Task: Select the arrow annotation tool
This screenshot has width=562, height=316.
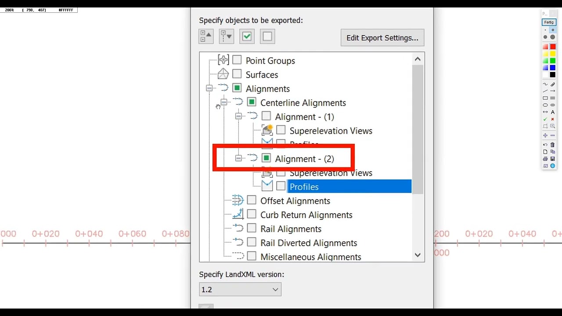Action: click(x=553, y=91)
